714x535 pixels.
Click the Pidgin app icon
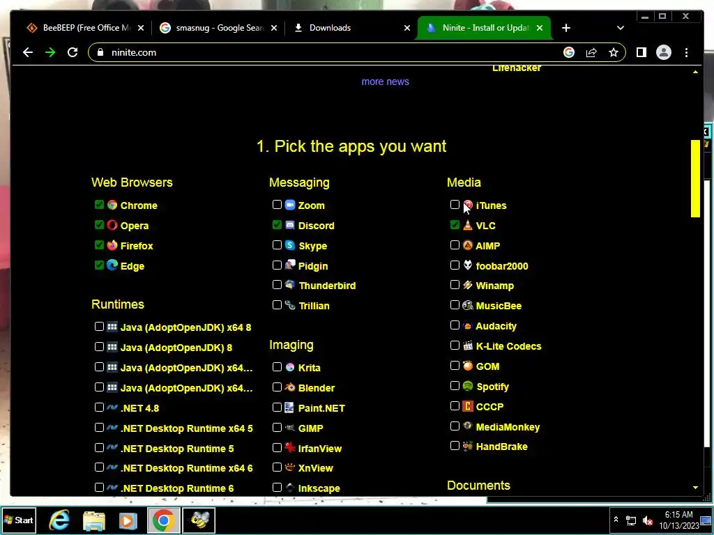pyautogui.click(x=290, y=265)
